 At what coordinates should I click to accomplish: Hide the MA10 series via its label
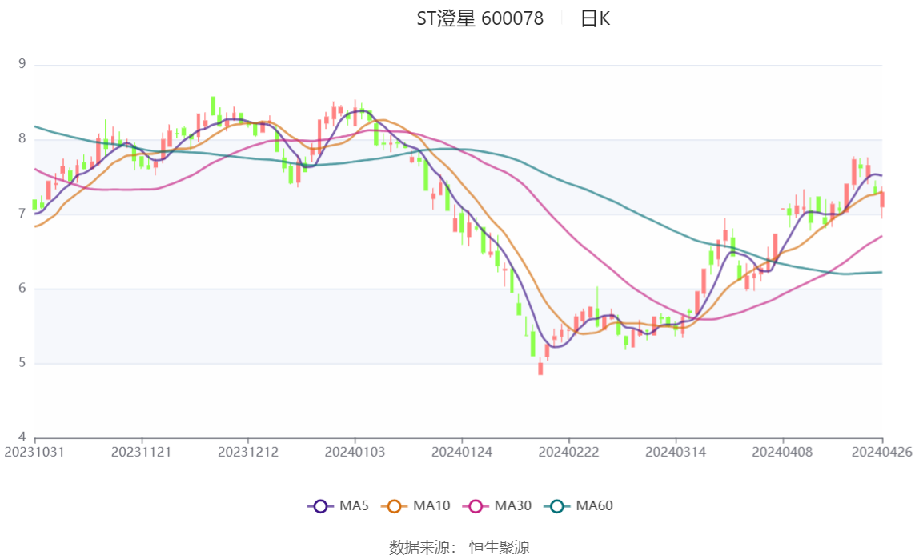(x=431, y=505)
